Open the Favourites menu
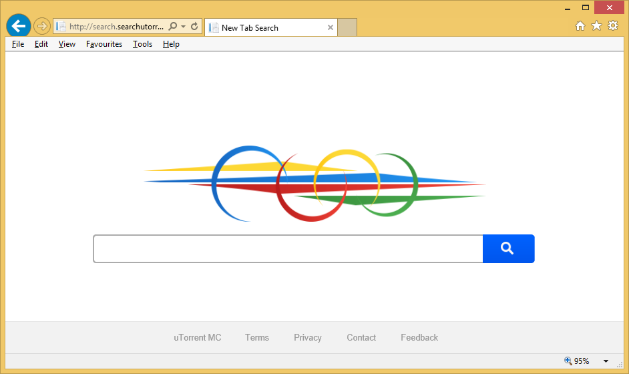 (x=104, y=44)
